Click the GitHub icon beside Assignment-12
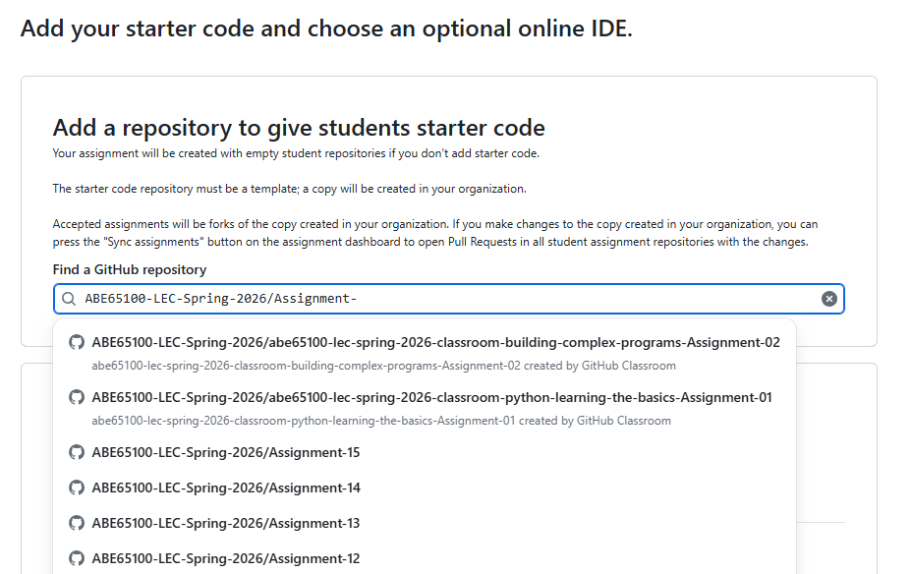 pyautogui.click(x=79, y=556)
